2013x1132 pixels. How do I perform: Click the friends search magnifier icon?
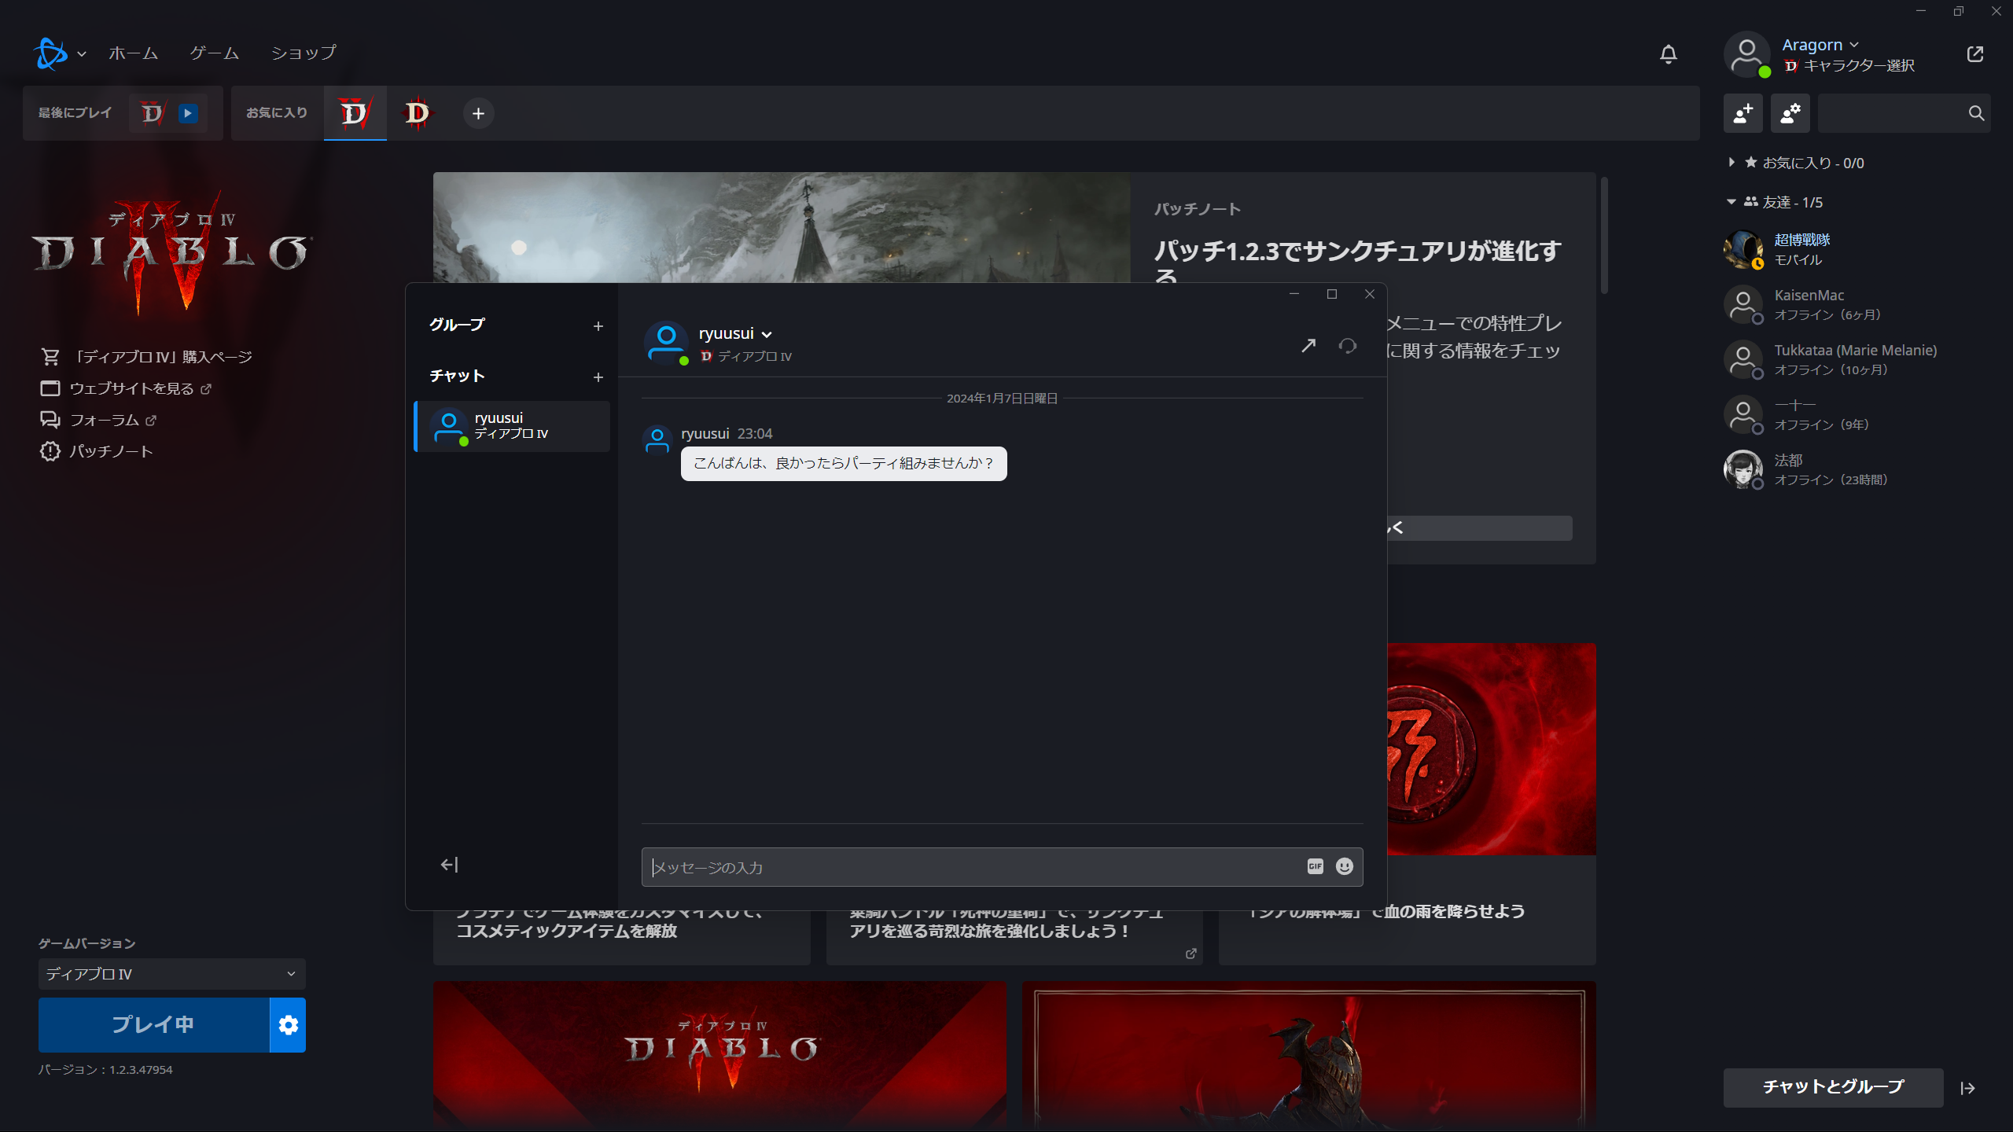pyautogui.click(x=1976, y=113)
